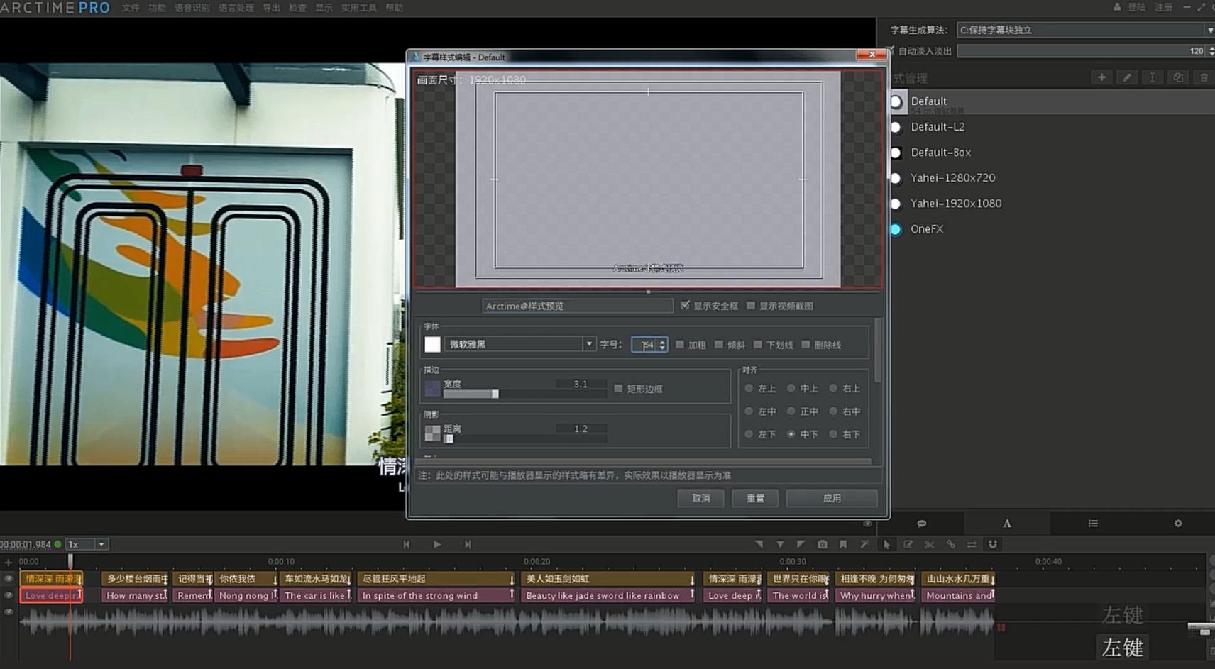Open the 字幕生成算法 dropdown
Viewport: 1215px width, 669px height.
1209,30
